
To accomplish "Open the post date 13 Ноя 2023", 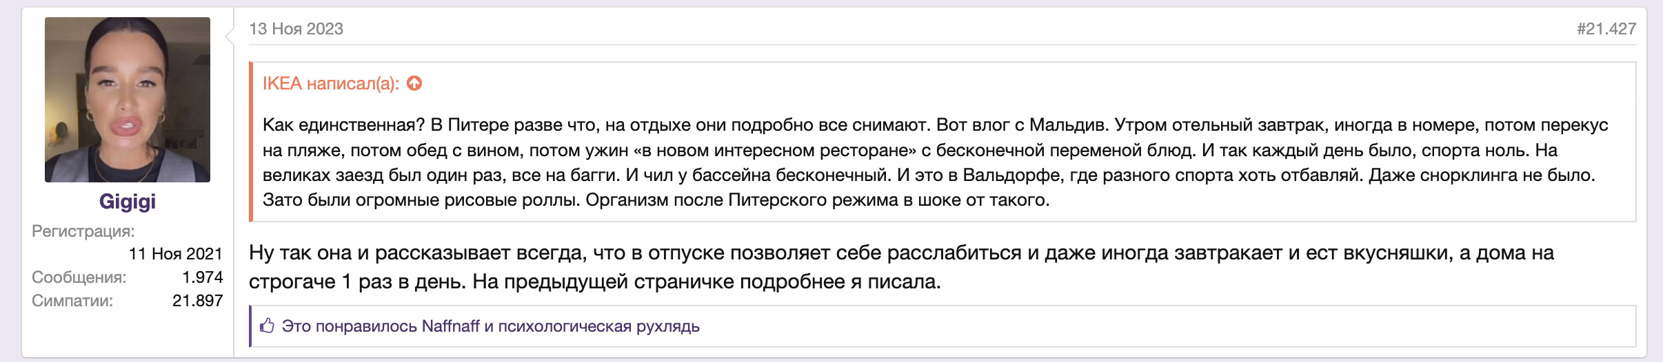I will pos(296,29).
